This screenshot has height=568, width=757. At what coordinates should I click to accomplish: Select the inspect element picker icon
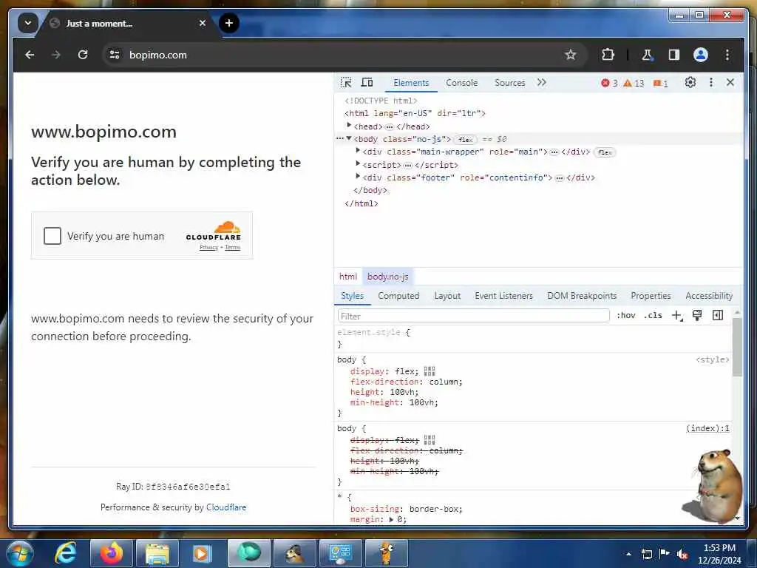(346, 83)
